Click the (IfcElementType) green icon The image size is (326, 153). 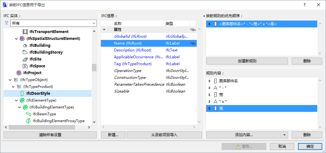point(22,100)
